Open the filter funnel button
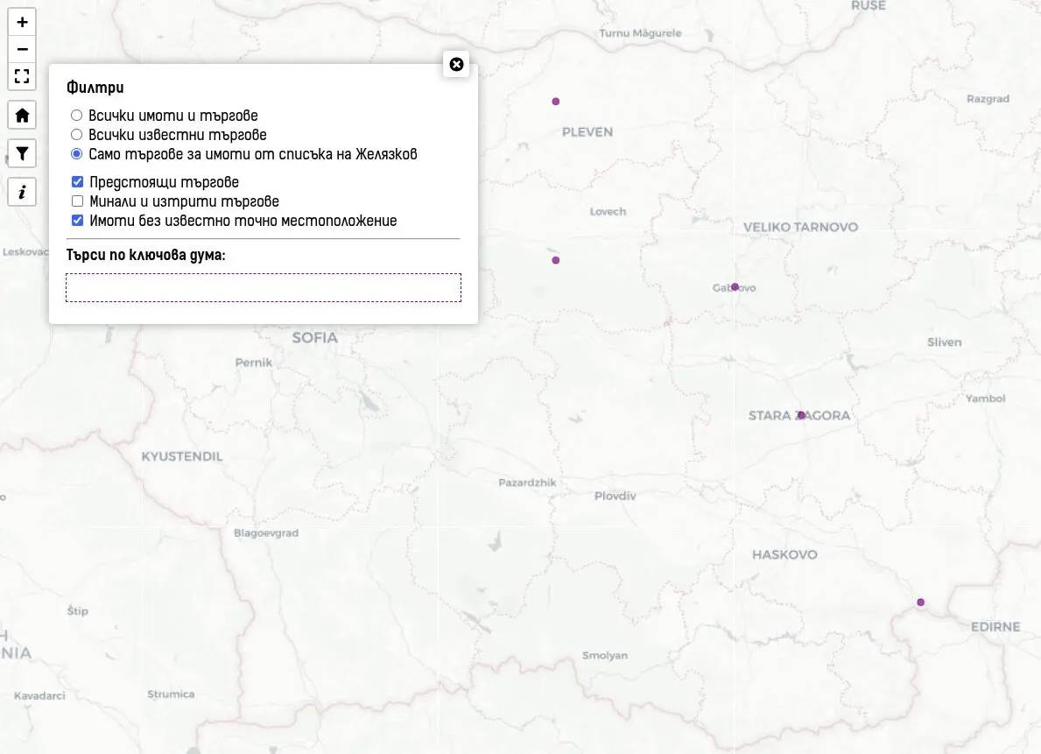1041x754 pixels. (x=22, y=153)
